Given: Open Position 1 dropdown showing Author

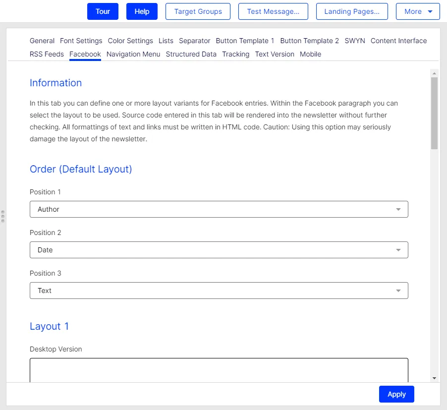Looking at the screenshot, I should 219,209.
